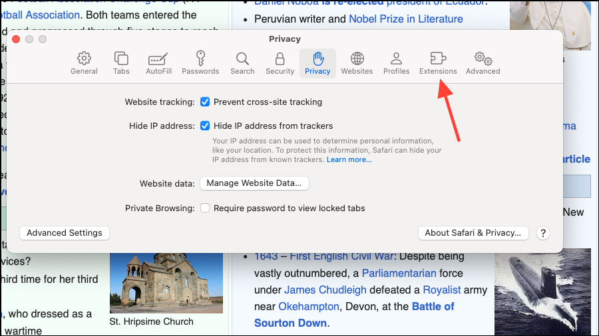This screenshot has width=599, height=336.
Task: Open the Tabs settings pane
Action: click(121, 63)
